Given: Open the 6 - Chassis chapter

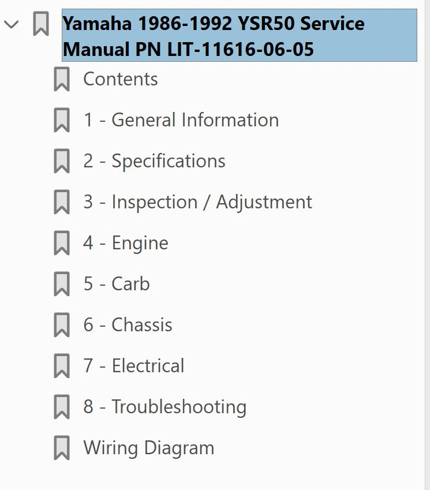Looking at the screenshot, I should coord(128,325).
